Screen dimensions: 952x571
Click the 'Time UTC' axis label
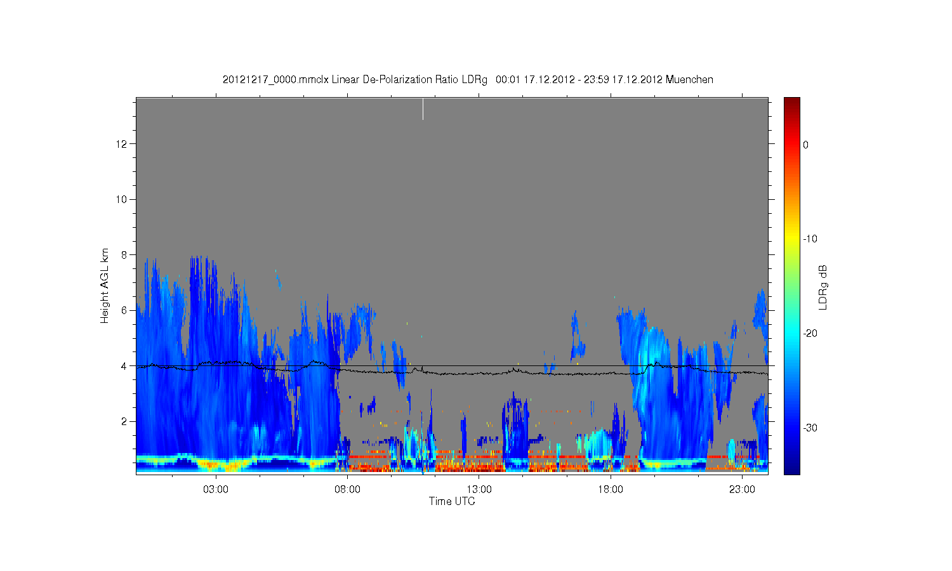point(452,501)
